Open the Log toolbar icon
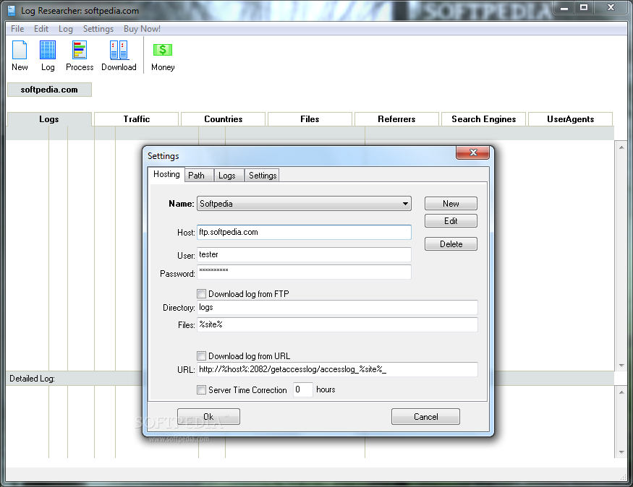633x487 pixels. (48, 56)
